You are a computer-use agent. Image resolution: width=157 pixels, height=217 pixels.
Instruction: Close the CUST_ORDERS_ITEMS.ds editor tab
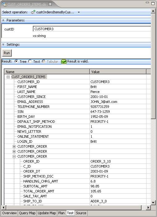pos(50,4)
